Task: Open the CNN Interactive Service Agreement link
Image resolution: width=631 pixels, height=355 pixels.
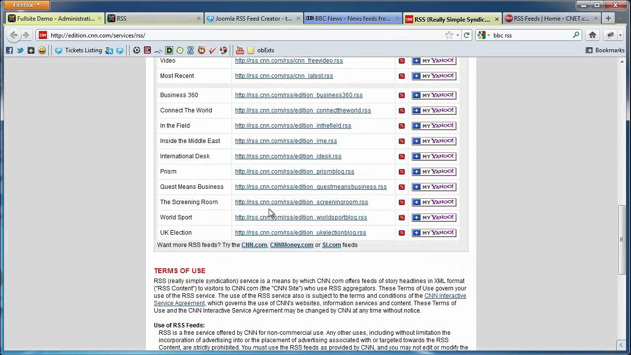Action: coord(310,299)
